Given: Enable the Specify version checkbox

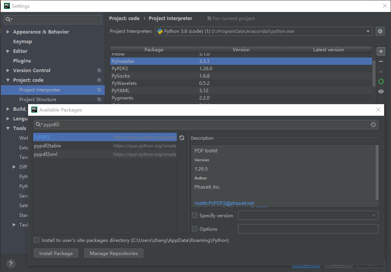Looking at the screenshot, I should pos(195,215).
